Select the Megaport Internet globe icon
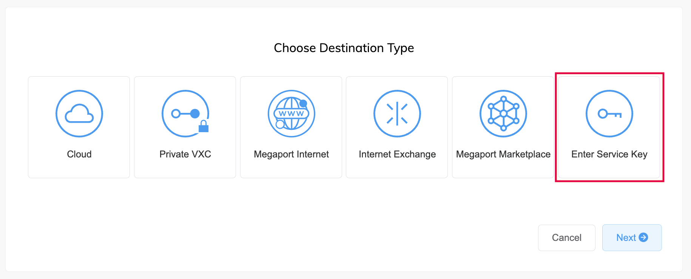Viewport: 691px width, 279px height. (x=291, y=114)
